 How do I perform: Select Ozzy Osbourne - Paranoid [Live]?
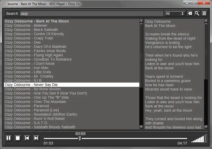point(72,110)
